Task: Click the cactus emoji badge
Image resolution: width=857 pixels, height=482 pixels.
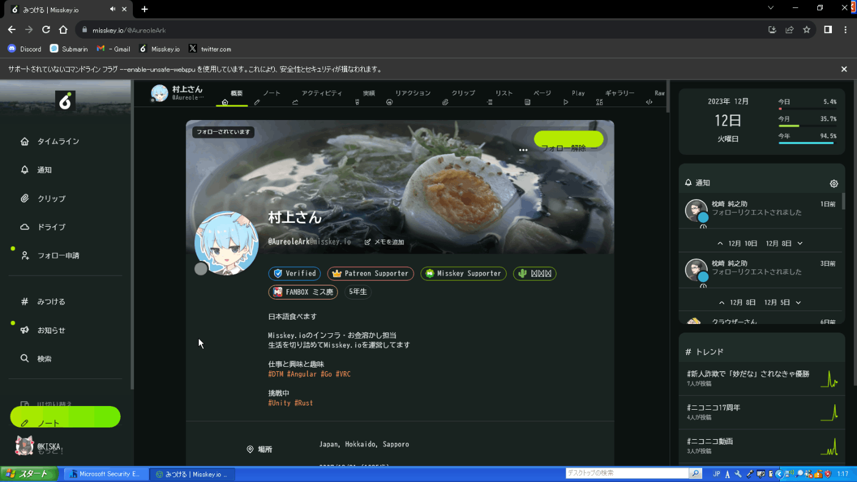Action: pyautogui.click(x=534, y=273)
